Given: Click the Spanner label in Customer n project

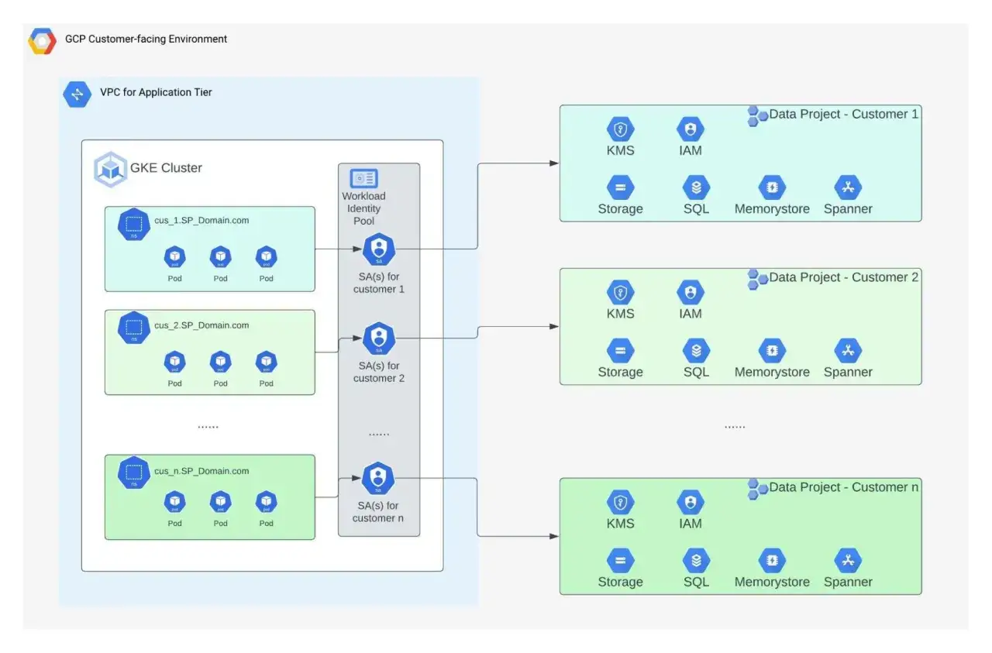Looking at the screenshot, I should point(848,583).
